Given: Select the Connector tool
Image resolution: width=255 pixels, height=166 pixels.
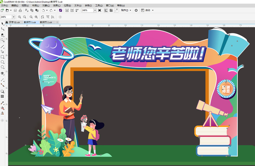Looking at the screenshot, I should (2, 85).
